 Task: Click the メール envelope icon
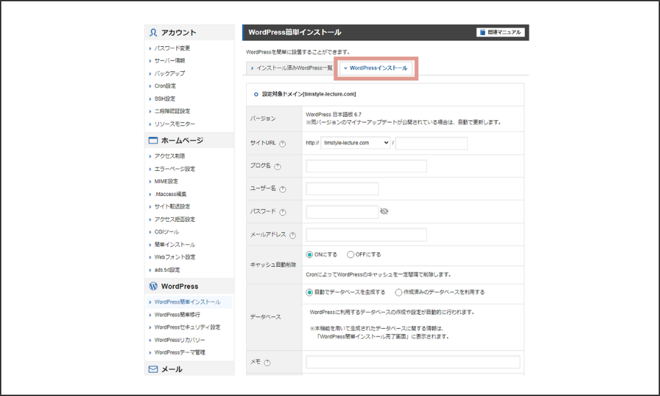click(153, 369)
